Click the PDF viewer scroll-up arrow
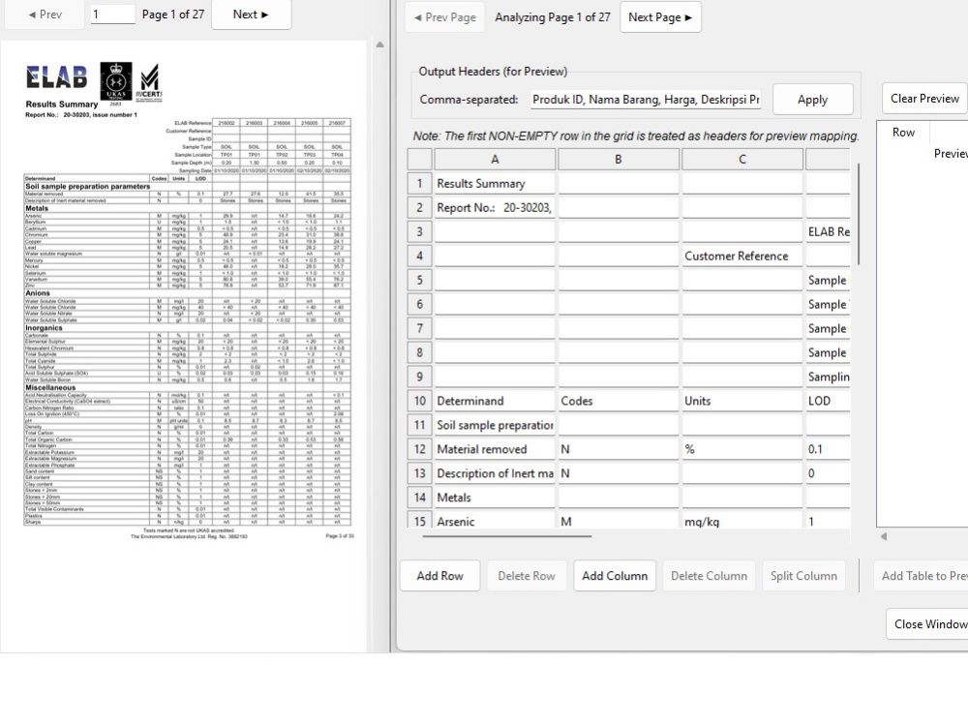This screenshot has width=968, height=725. coord(380,45)
